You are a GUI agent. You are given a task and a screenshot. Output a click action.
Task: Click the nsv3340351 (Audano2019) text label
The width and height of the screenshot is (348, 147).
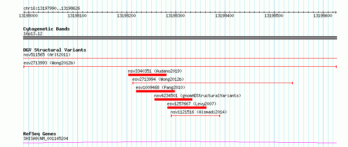(155, 71)
